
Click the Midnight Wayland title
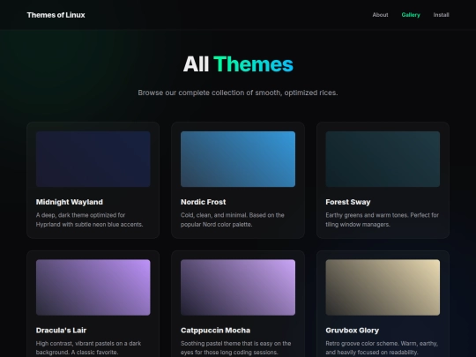pyautogui.click(x=70, y=202)
